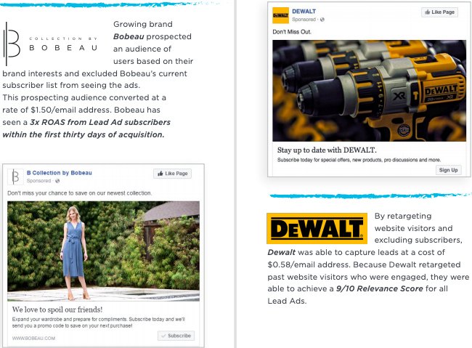This screenshot has width=472, height=348.
Task: Click the blue dress model ad image
Action: point(103,251)
